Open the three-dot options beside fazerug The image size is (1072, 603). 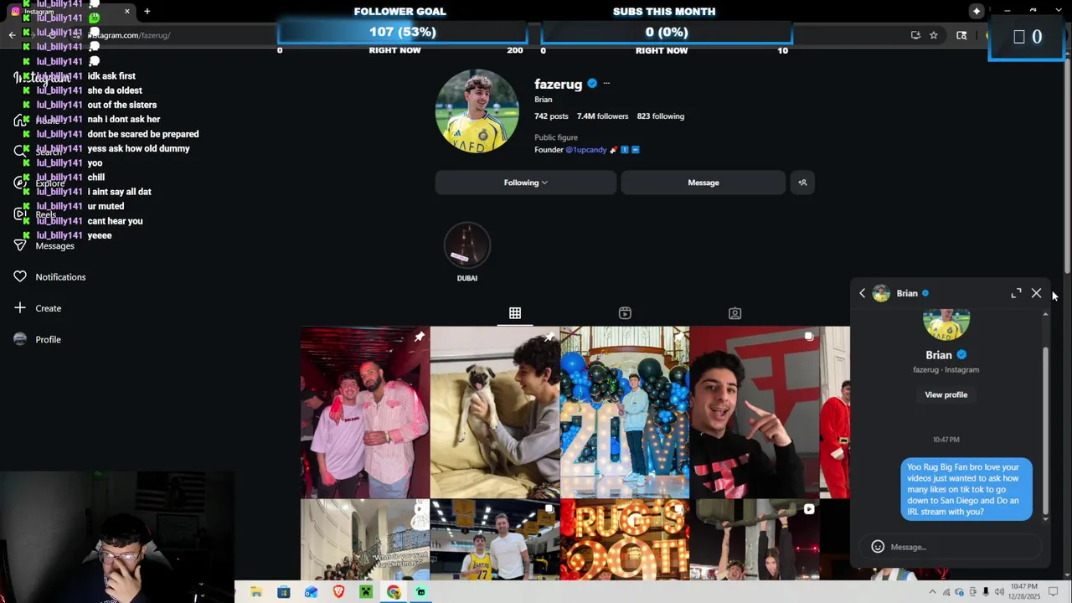pyautogui.click(x=606, y=84)
